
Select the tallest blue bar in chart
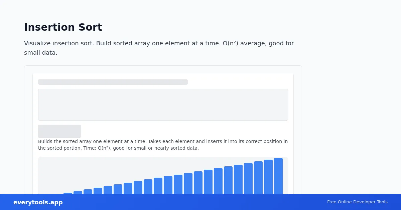click(x=278, y=176)
